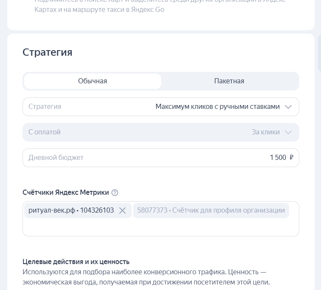This screenshot has width=321, height=290.
Task: Click the Стратегия field label
Action: pos(45,107)
